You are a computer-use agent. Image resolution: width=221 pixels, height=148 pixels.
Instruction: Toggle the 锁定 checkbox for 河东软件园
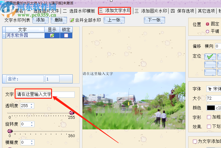(x=66, y=35)
